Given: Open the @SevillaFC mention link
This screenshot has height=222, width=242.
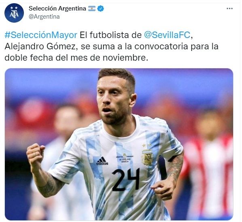Looking at the screenshot, I should 167,35.
